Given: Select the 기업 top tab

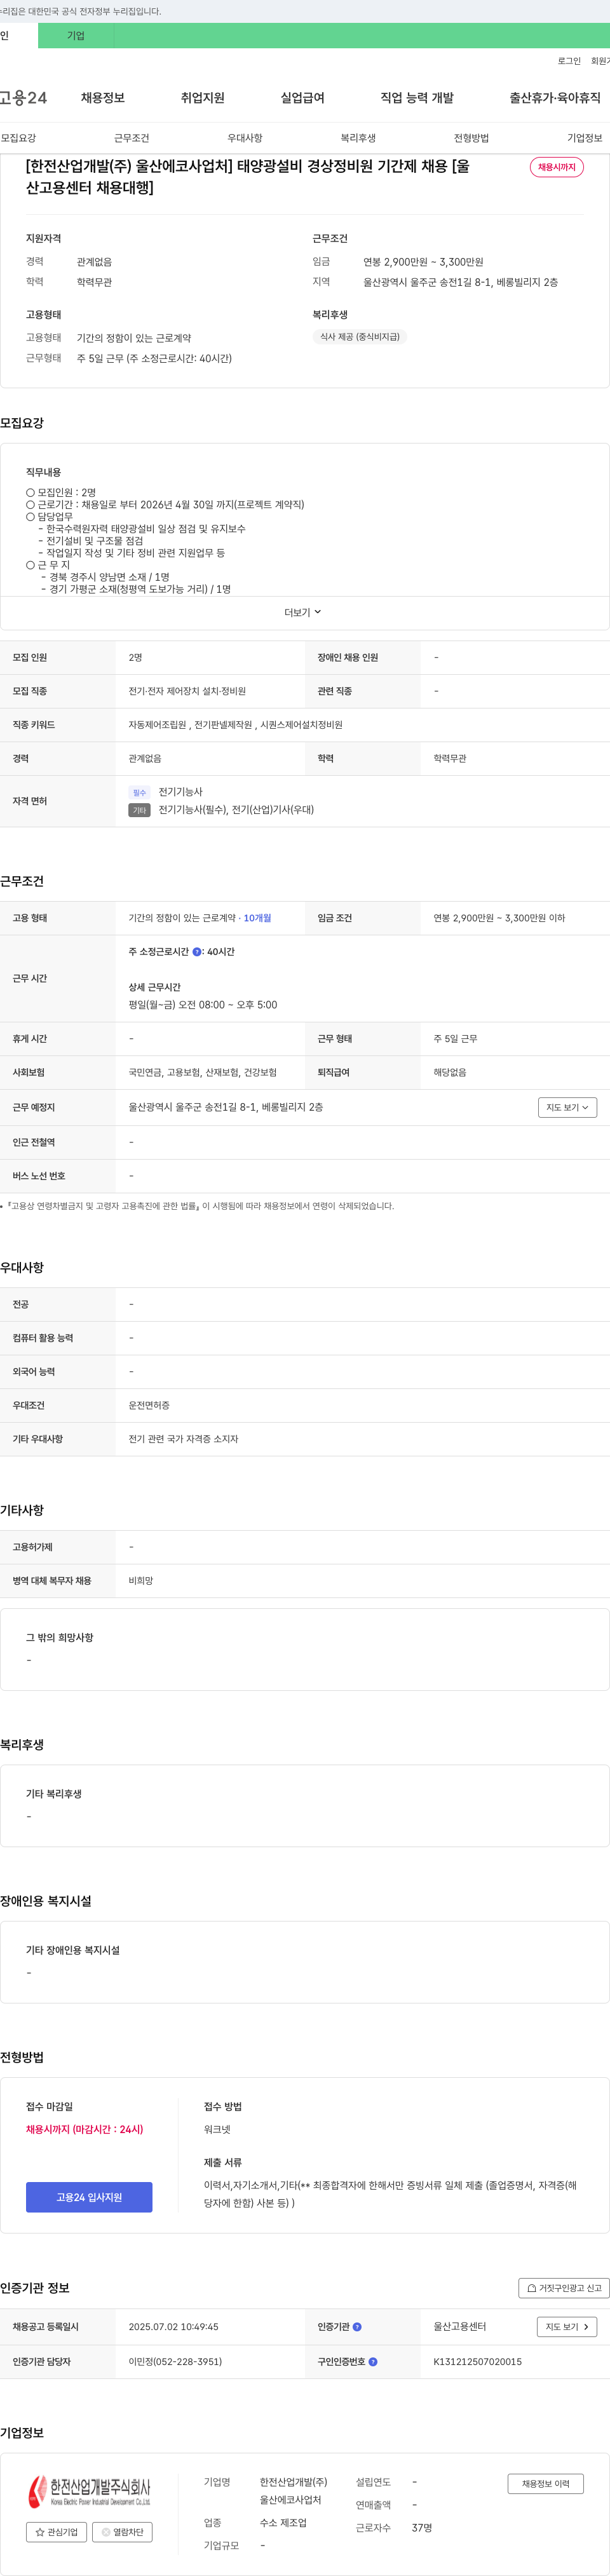Looking at the screenshot, I should 76,36.
